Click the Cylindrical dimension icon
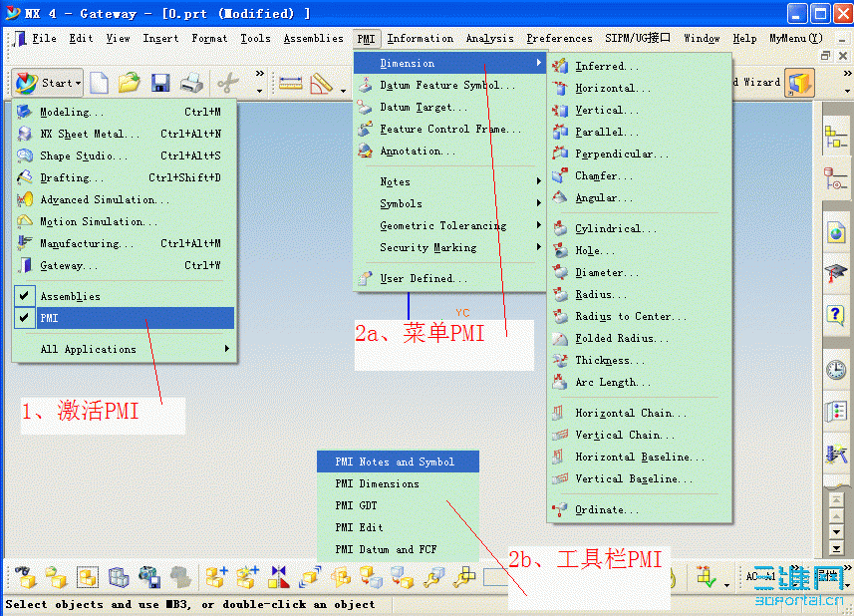The width and height of the screenshot is (854, 616). pyautogui.click(x=560, y=228)
